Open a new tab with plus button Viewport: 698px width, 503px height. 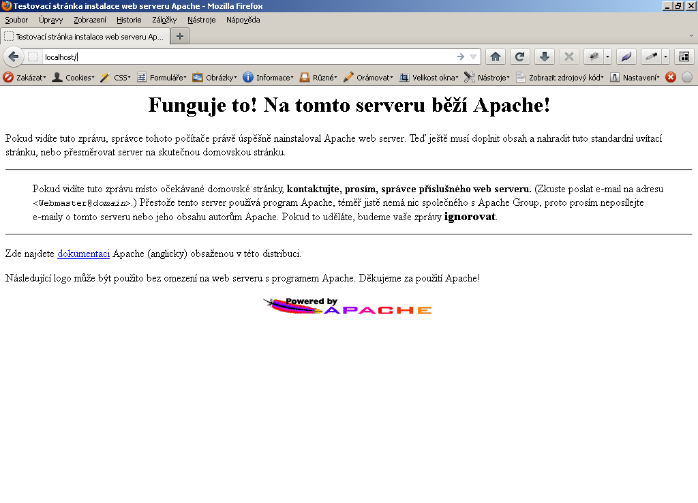[x=180, y=36]
